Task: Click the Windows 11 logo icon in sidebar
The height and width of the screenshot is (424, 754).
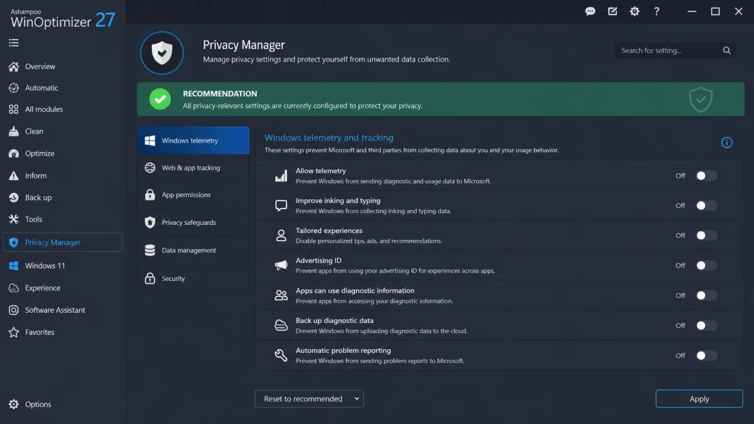Action: pos(14,266)
